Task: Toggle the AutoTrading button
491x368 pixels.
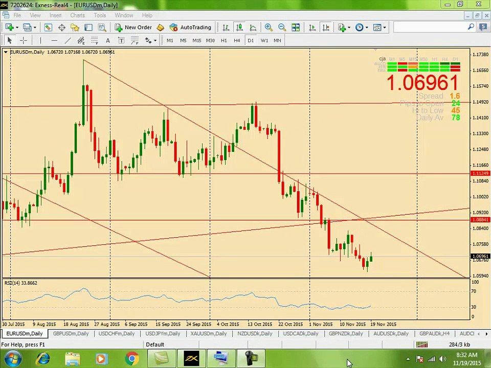Action: 191,28
